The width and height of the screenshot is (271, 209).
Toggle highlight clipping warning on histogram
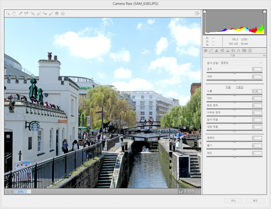pyautogui.click(x=264, y=12)
